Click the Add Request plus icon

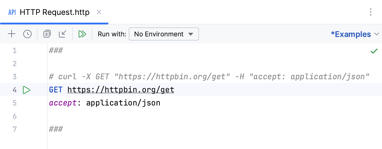click(12, 34)
